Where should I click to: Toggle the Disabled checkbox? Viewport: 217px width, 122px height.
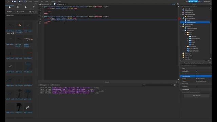pos(197,87)
